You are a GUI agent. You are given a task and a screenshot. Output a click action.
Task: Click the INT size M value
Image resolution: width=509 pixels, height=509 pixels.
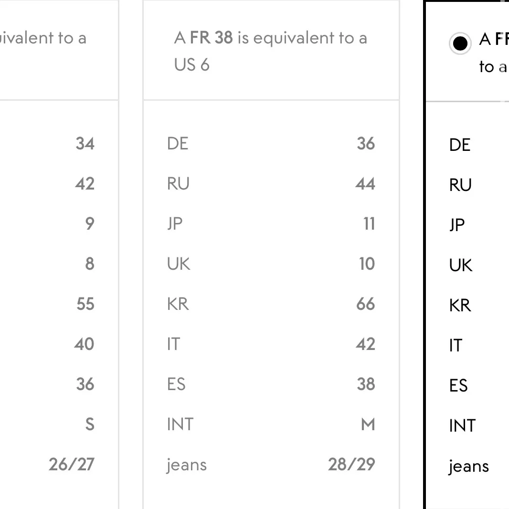pos(368,424)
